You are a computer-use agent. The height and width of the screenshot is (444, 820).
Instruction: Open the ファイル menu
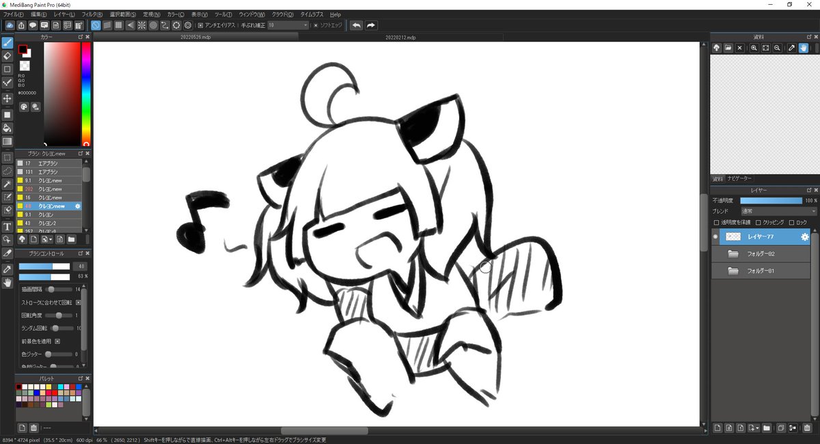(13, 14)
